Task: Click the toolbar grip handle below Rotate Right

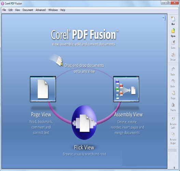Action: point(172,150)
